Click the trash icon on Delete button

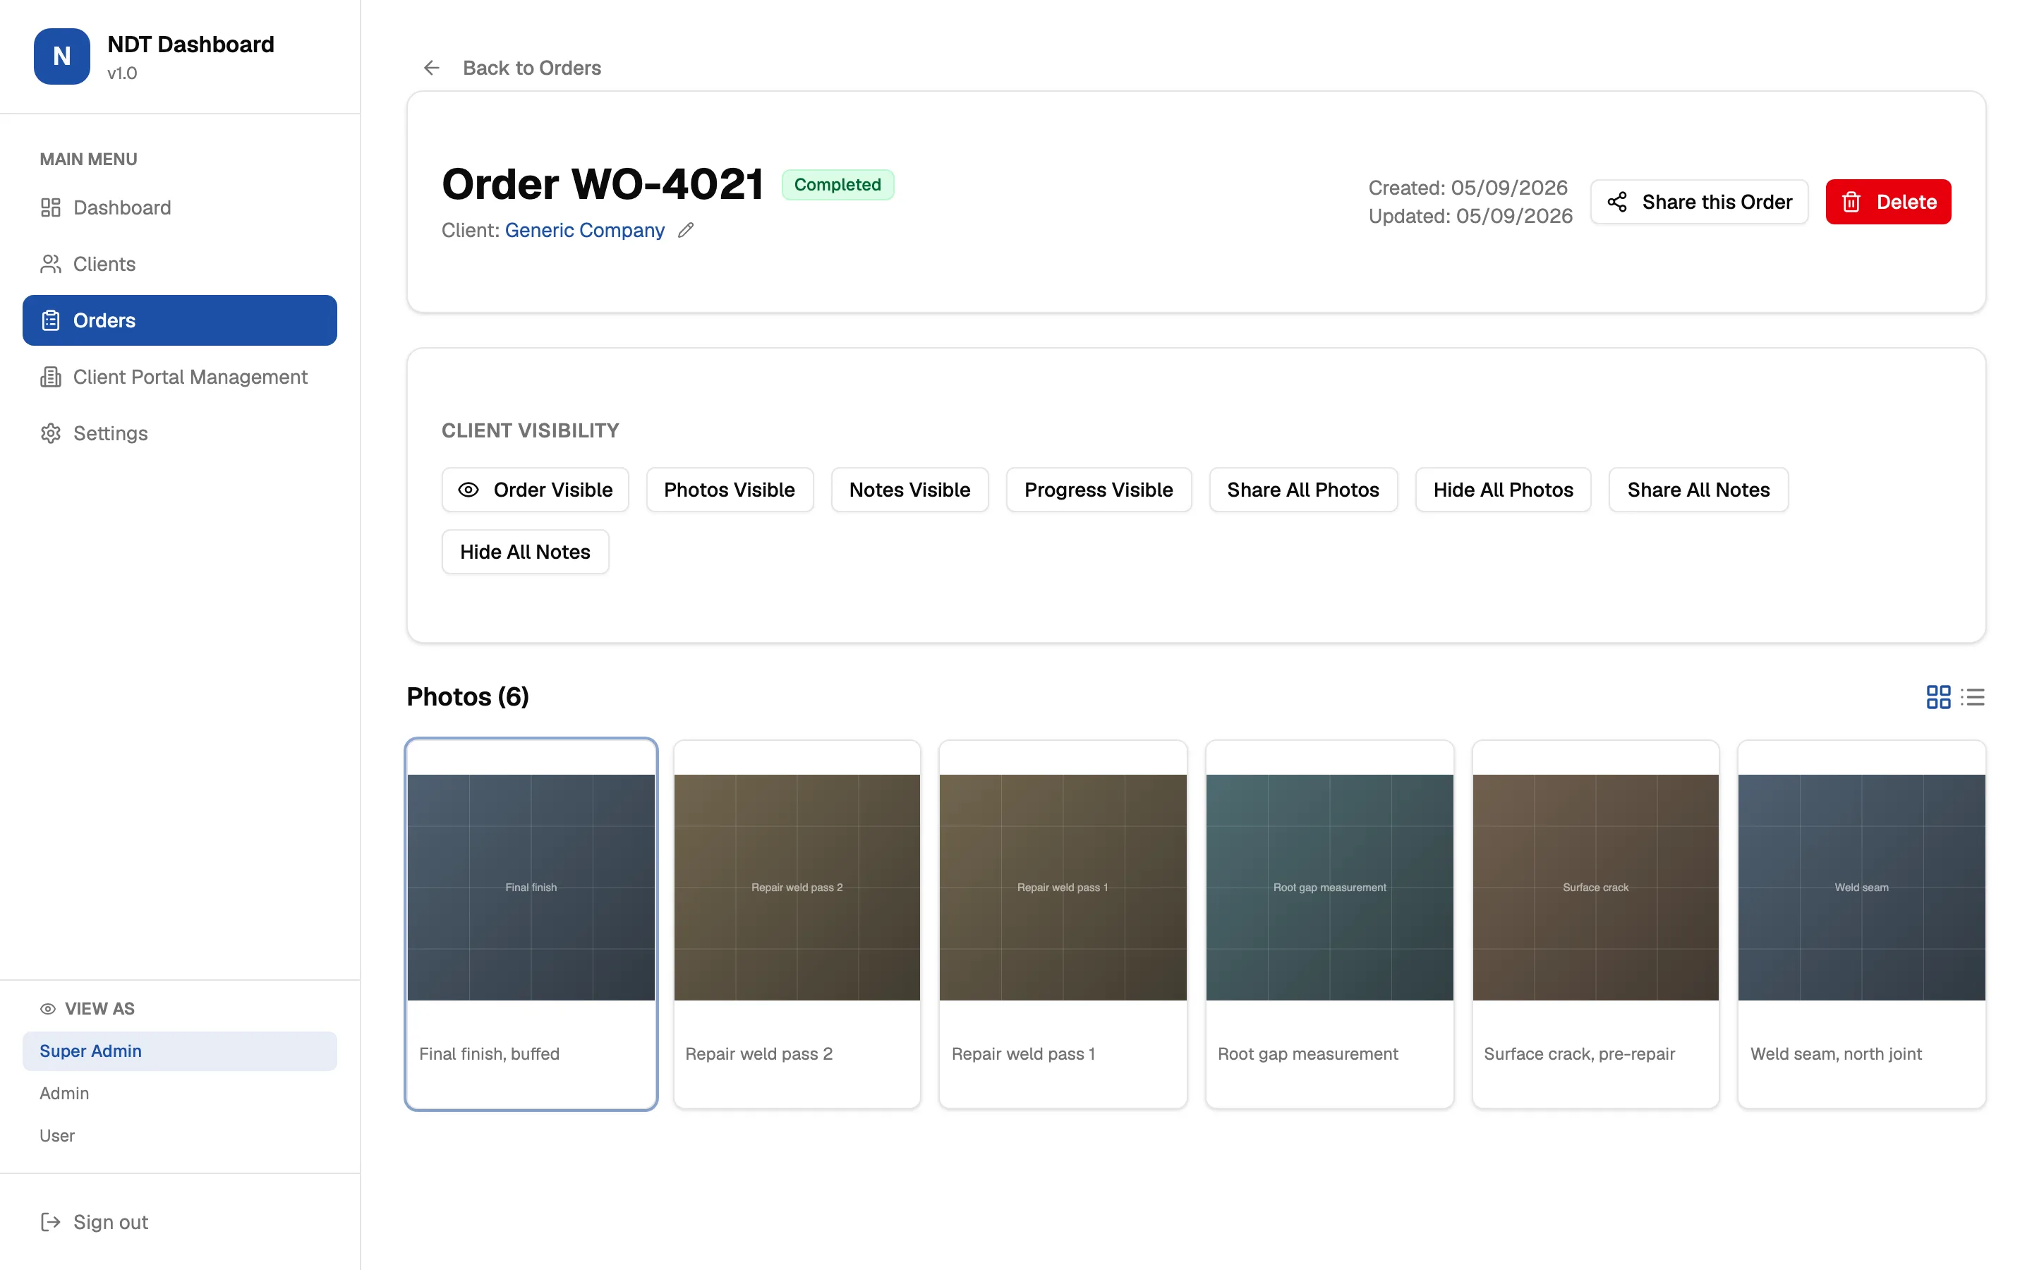(1851, 202)
